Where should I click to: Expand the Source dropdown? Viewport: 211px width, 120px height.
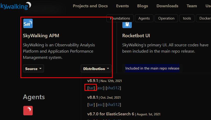pos(33,69)
